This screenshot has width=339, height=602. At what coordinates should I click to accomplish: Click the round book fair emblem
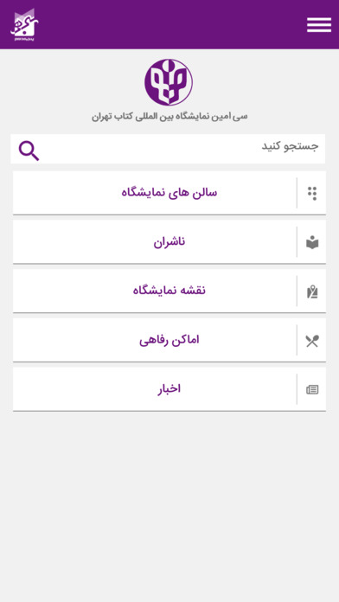pos(169,82)
